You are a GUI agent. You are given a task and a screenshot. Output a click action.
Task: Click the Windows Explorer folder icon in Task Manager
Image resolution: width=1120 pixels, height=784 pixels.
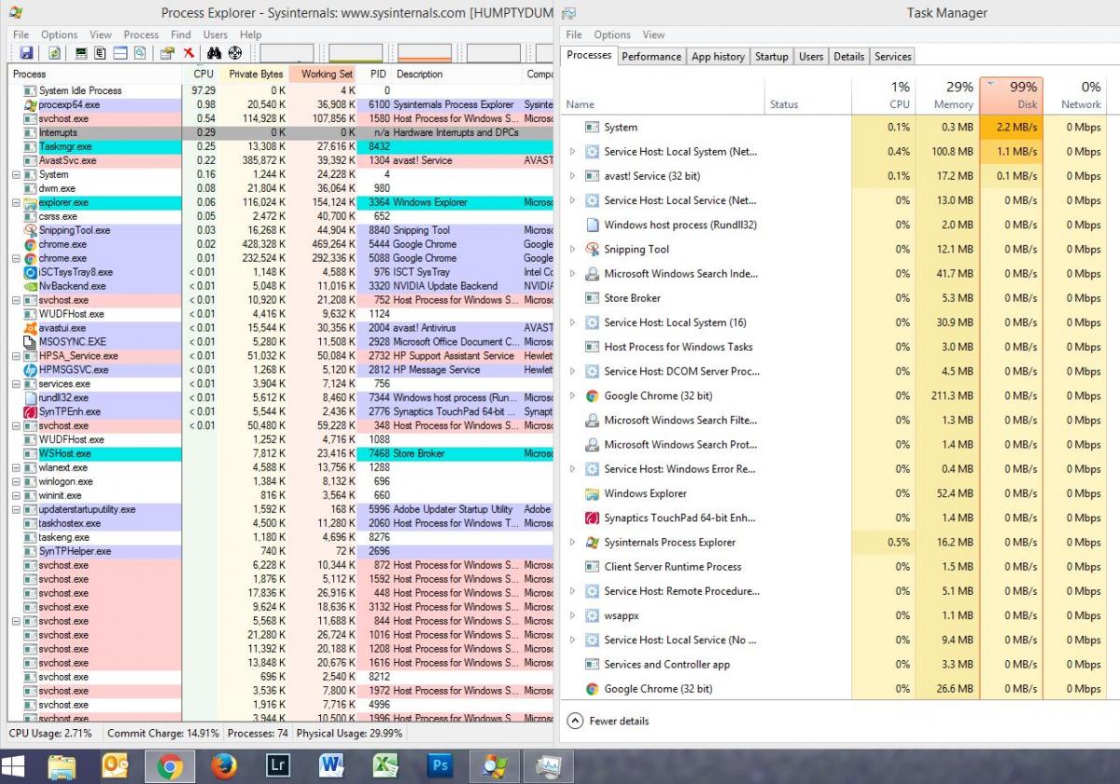coord(592,493)
